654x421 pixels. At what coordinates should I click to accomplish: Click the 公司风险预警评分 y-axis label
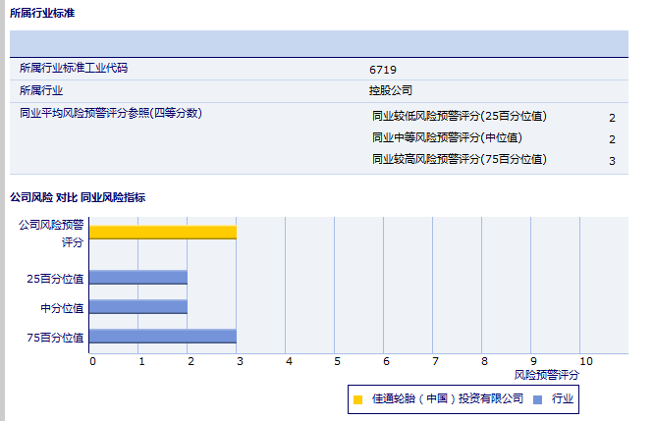(x=51, y=233)
